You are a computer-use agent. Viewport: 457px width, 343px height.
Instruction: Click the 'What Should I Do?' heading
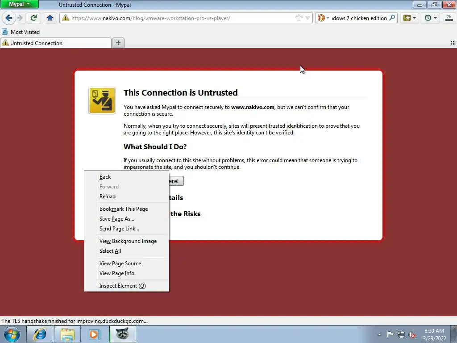[155, 146]
